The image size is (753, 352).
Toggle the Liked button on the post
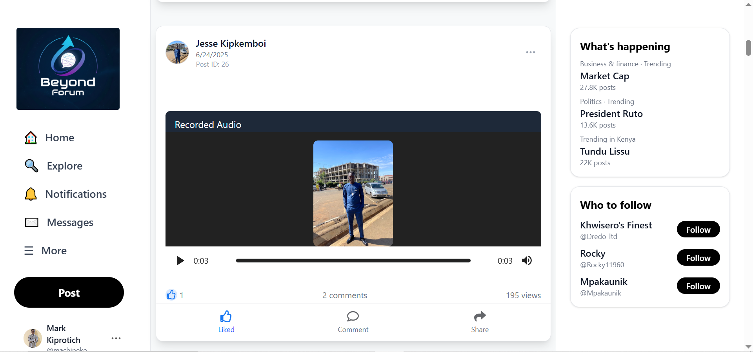(x=226, y=322)
